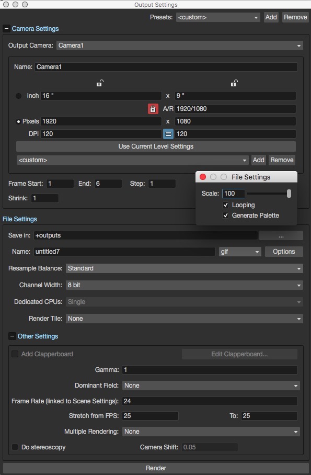The image size is (311, 475).
Task: Click Add beside camera preset dropdown
Action: pyautogui.click(x=259, y=160)
